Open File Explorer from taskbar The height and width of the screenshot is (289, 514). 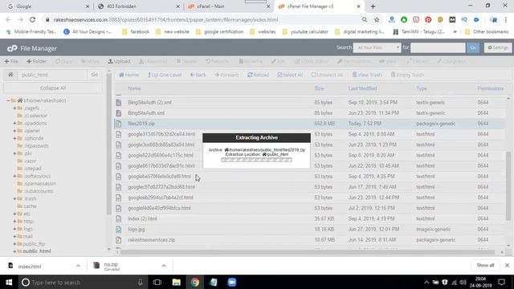pos(177,282)
